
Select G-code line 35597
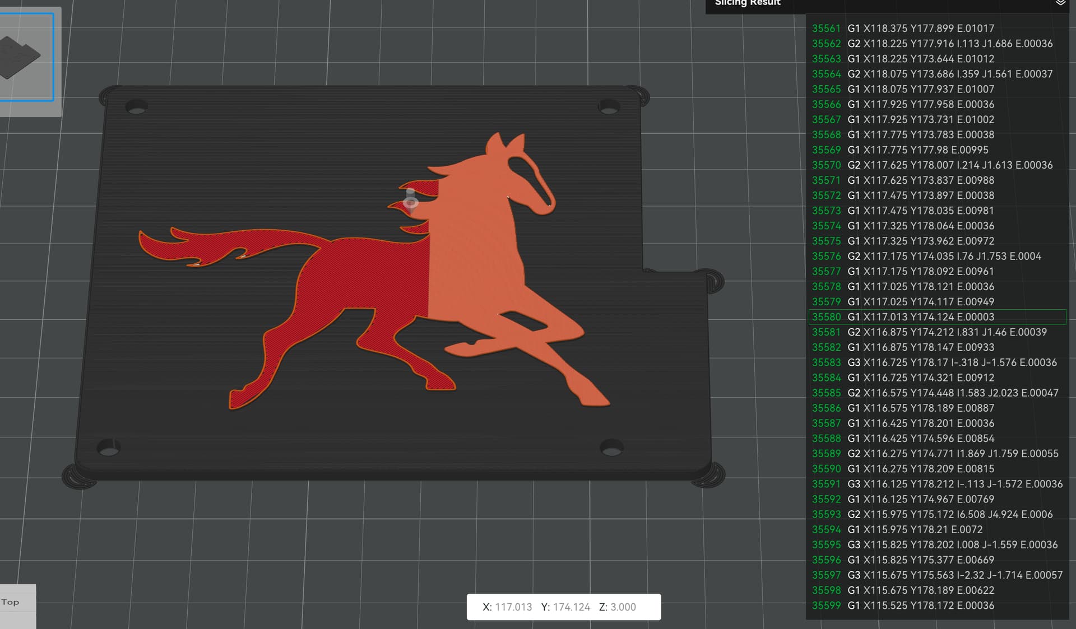[937, 575]
